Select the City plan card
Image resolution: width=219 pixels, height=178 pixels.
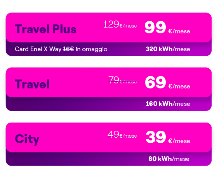[x=109, y=144]
